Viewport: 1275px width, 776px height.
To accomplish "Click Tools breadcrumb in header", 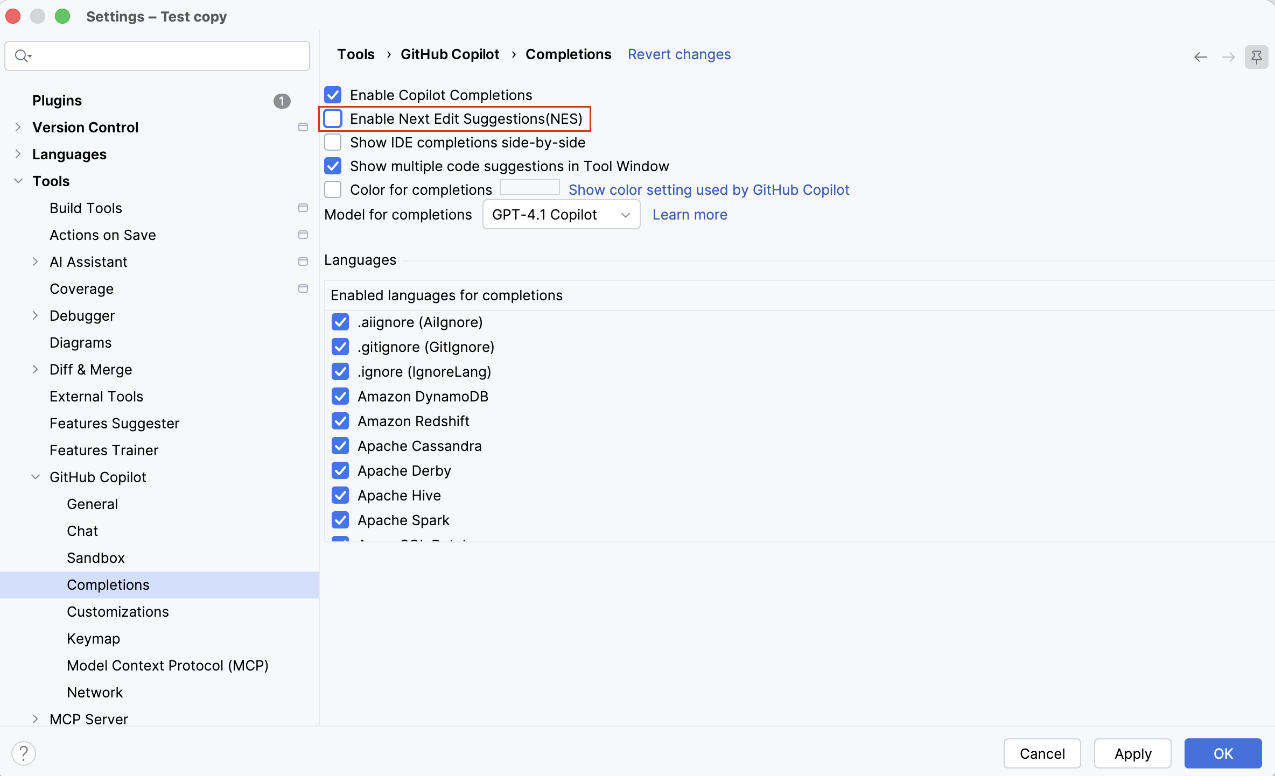I will point(356,54).
